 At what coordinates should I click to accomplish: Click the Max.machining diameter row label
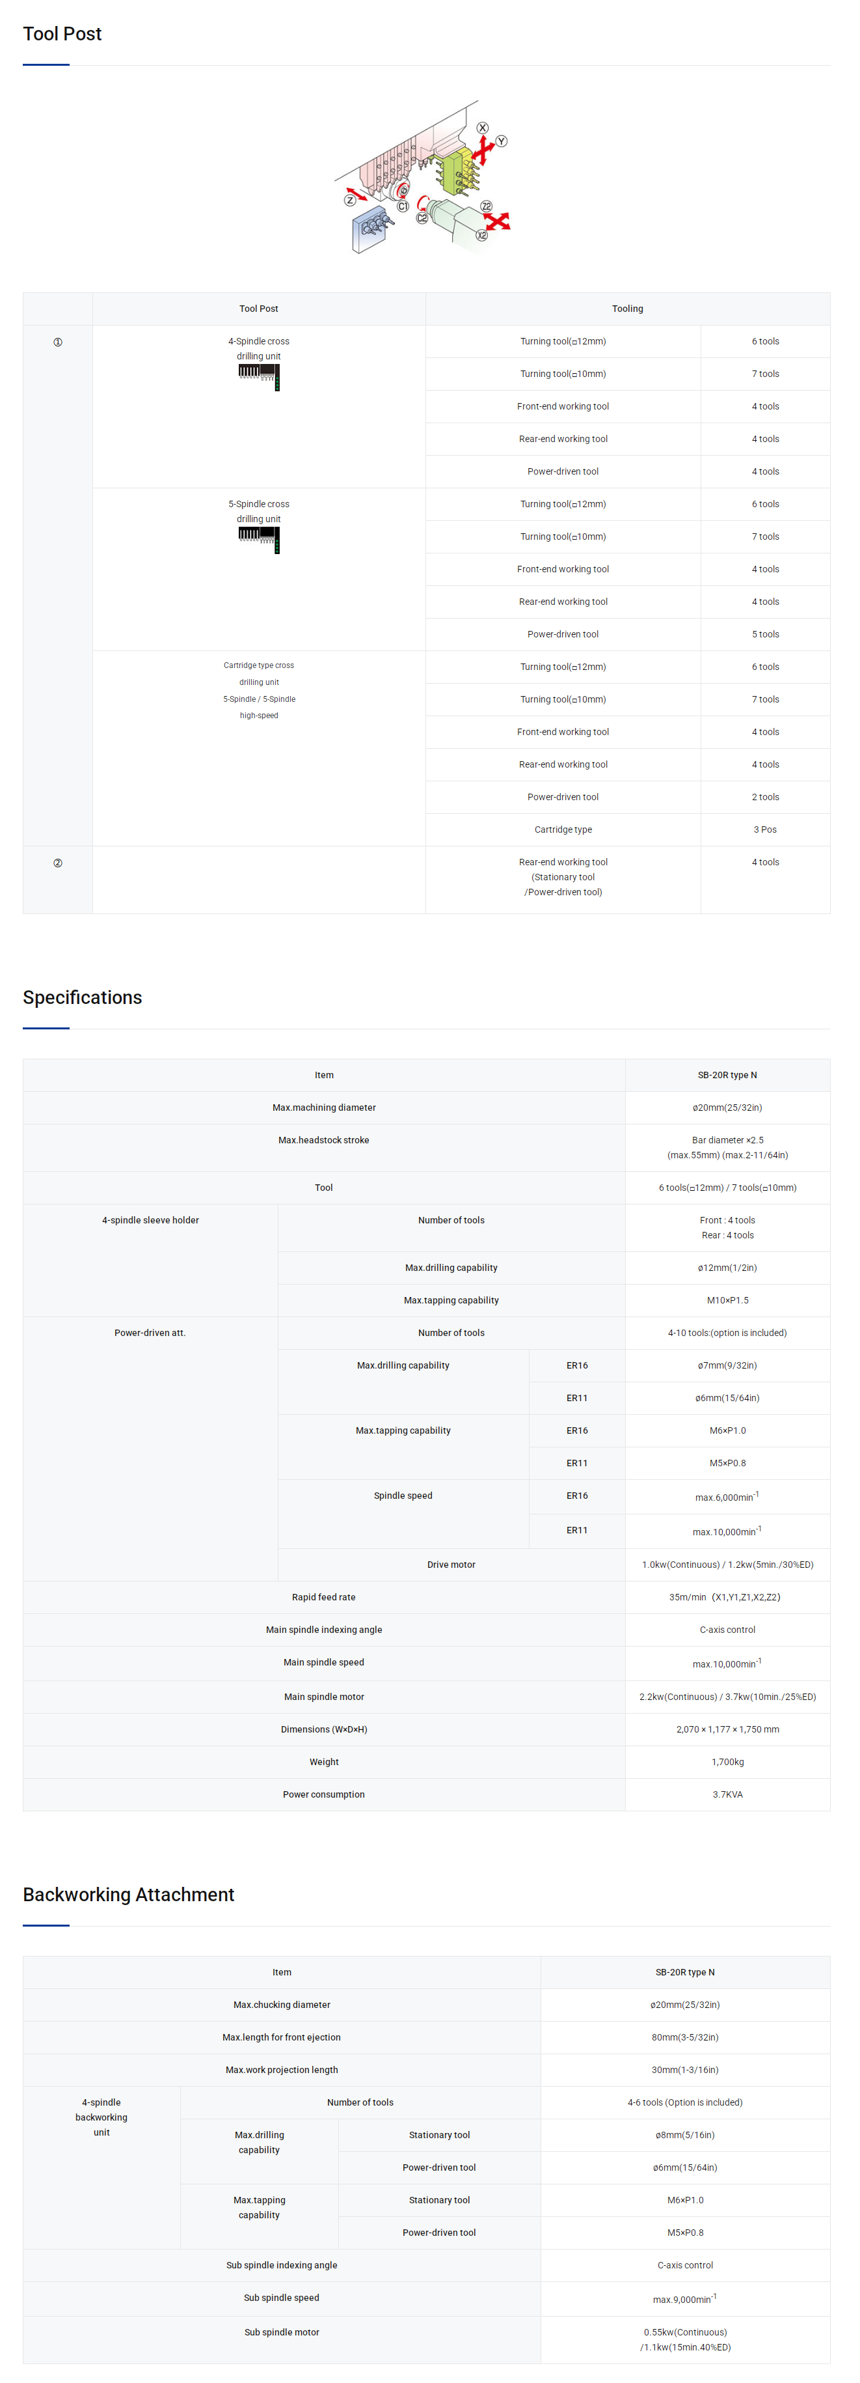click(324, 1108)
